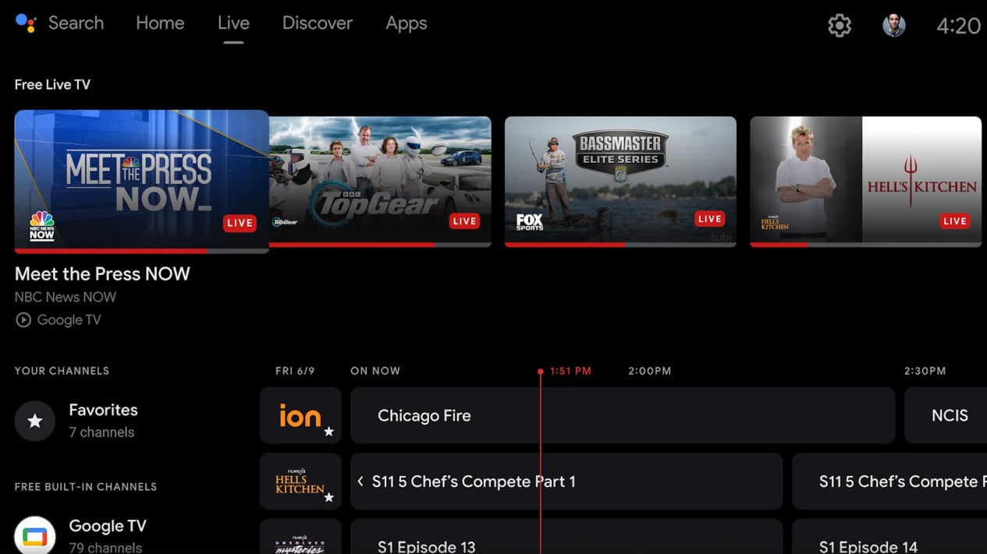Click the "Free Live TV" heading

[x=52, y=85]
